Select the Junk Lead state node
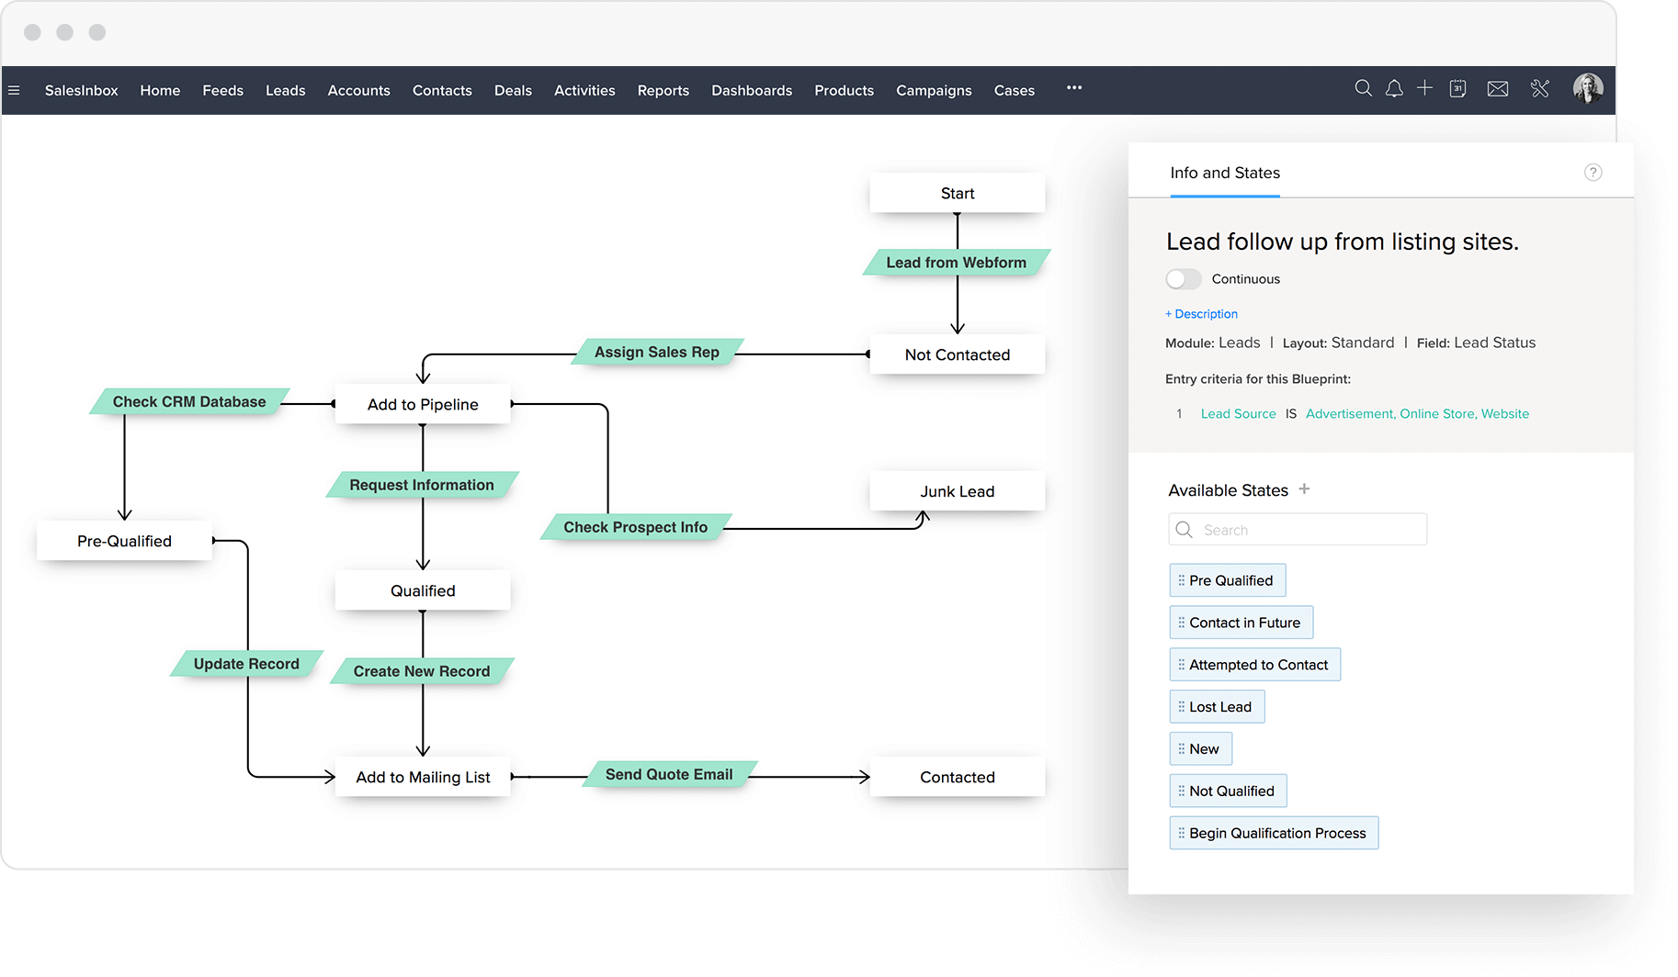The width and height of the screenshot is (1678, 977). point(958,491)
